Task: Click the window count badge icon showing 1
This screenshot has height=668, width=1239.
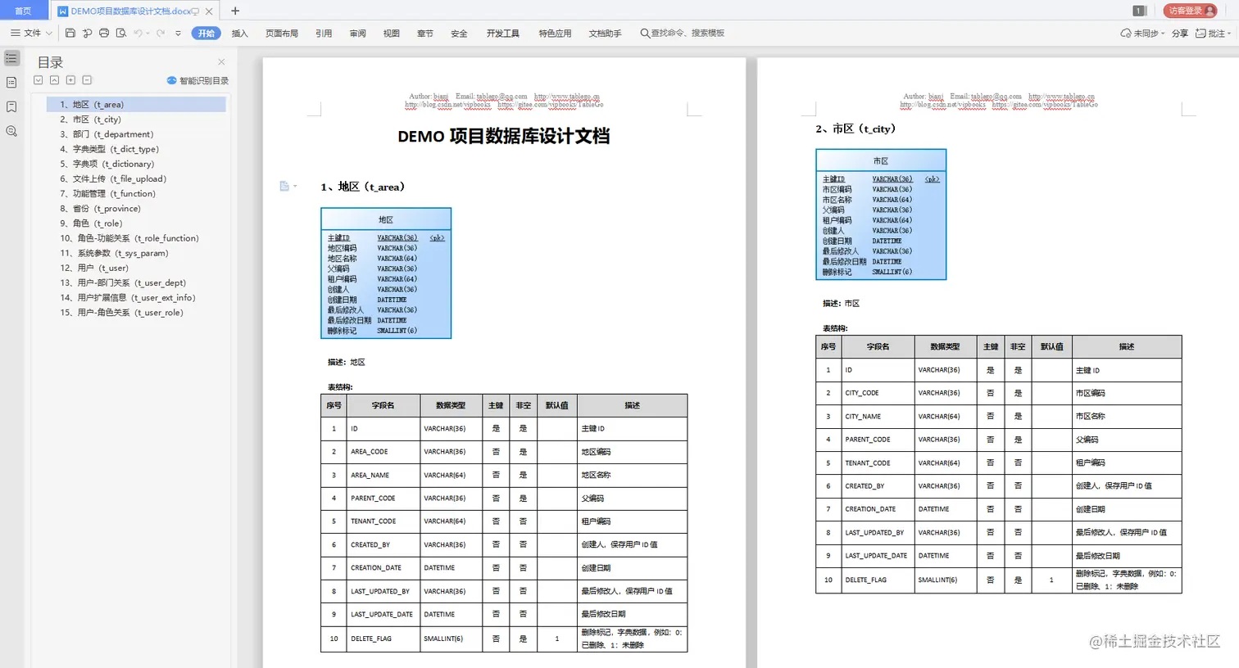Action: (x=1138, y=11)
